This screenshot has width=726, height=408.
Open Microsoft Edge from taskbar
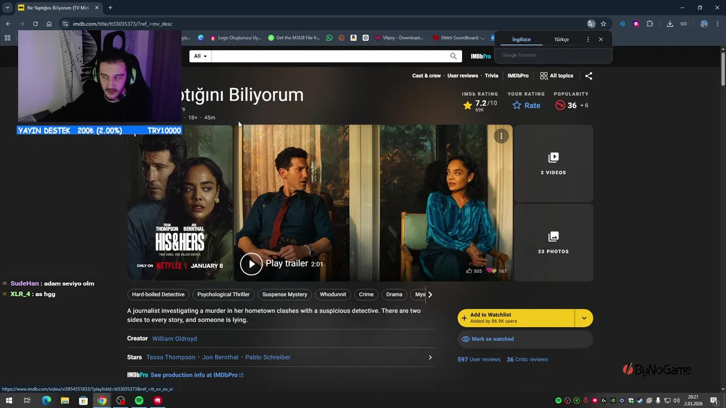tap(47, 401)
